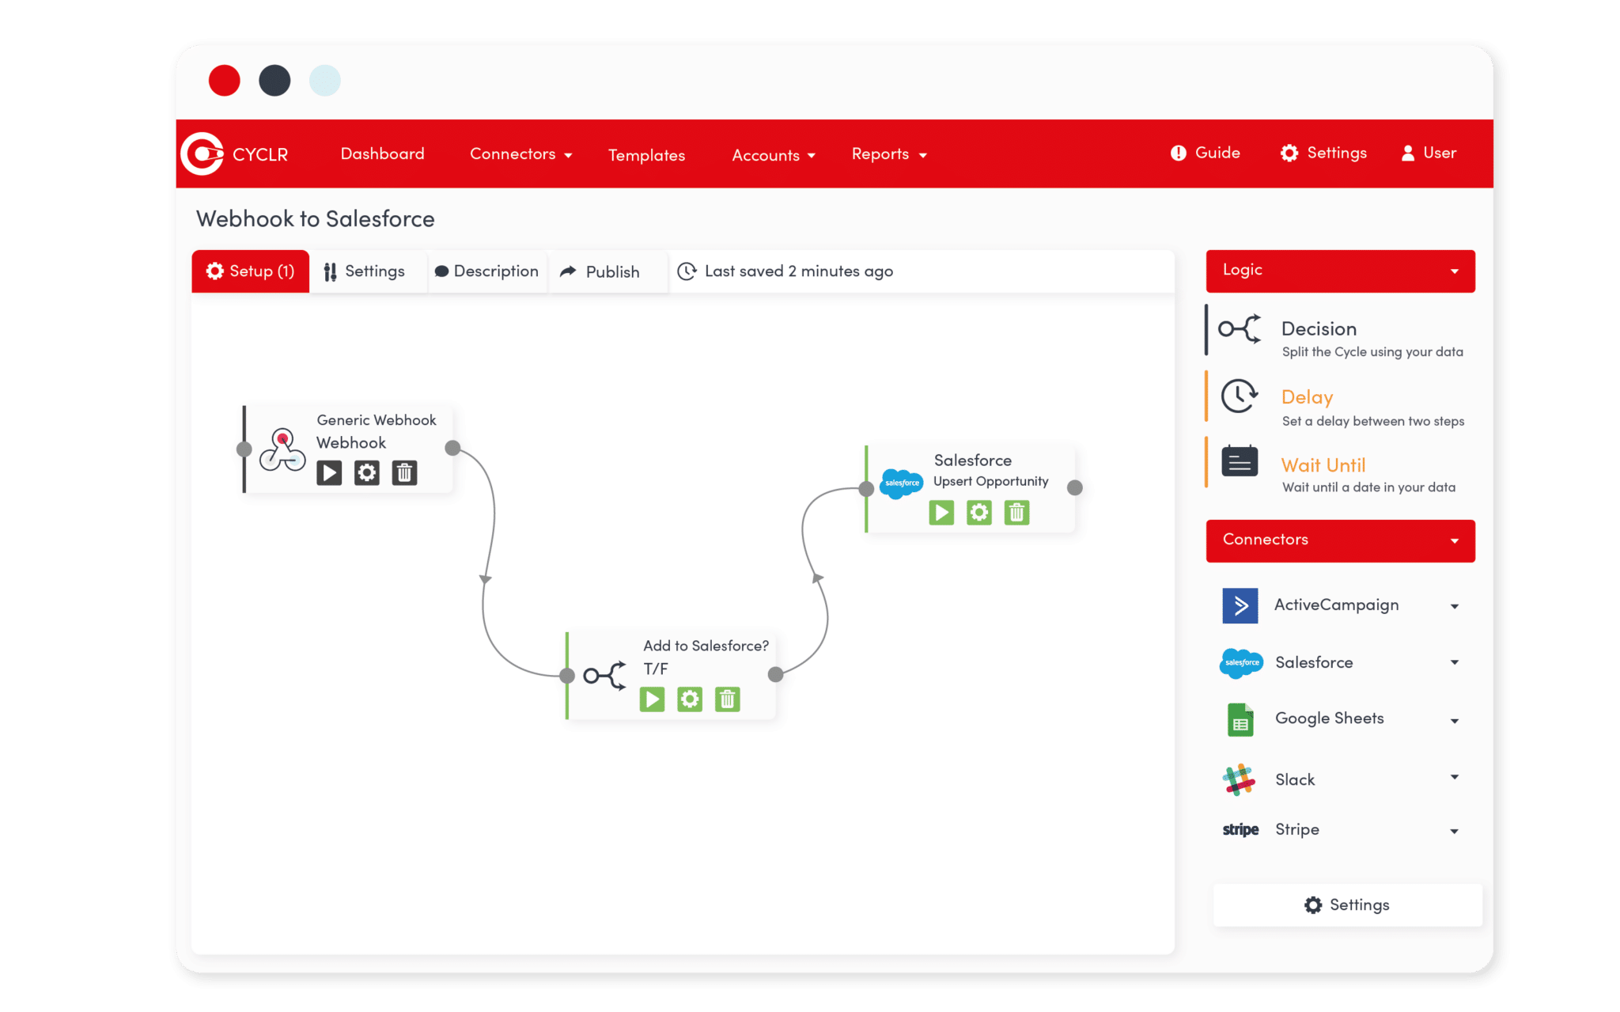Open the Accounts dropdown menu
Viewport: 1620px width, 1012px height.
(773, 155)
